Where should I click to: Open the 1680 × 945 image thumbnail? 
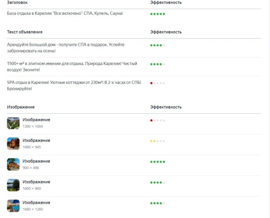coord(13,144)
